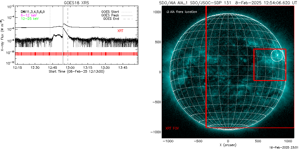Click the GOES18 XRS plot title
The image size is (300, 150).
76,3
